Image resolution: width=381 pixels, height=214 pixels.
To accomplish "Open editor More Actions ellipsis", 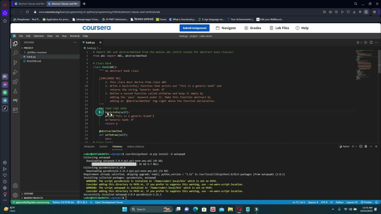I will click(x=376, y=43).
